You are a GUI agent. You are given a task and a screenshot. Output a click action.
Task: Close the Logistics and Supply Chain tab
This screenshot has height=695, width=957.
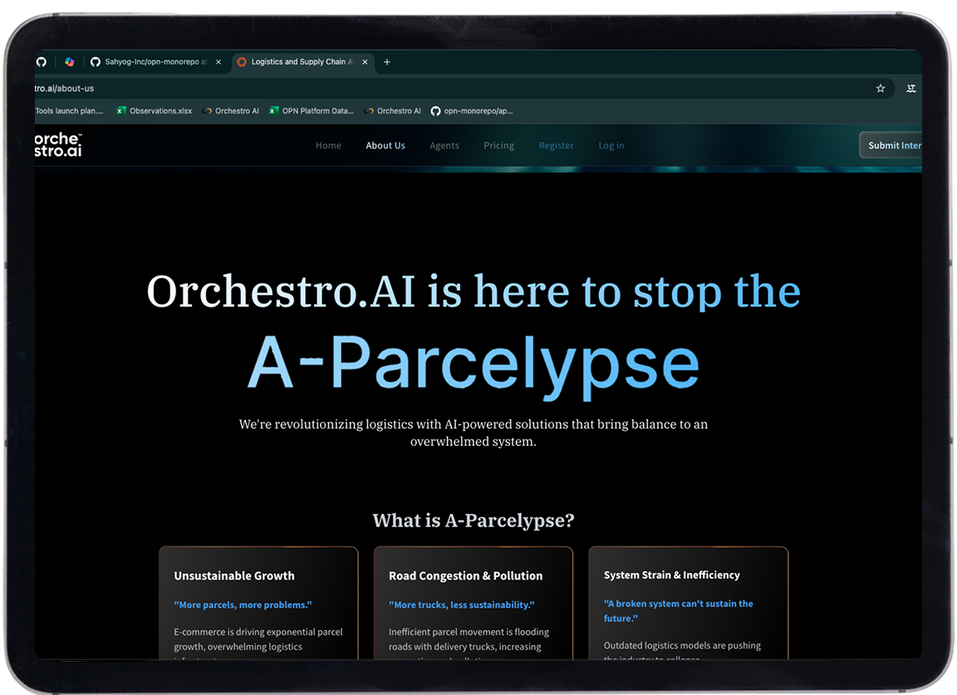pos(365,61)
